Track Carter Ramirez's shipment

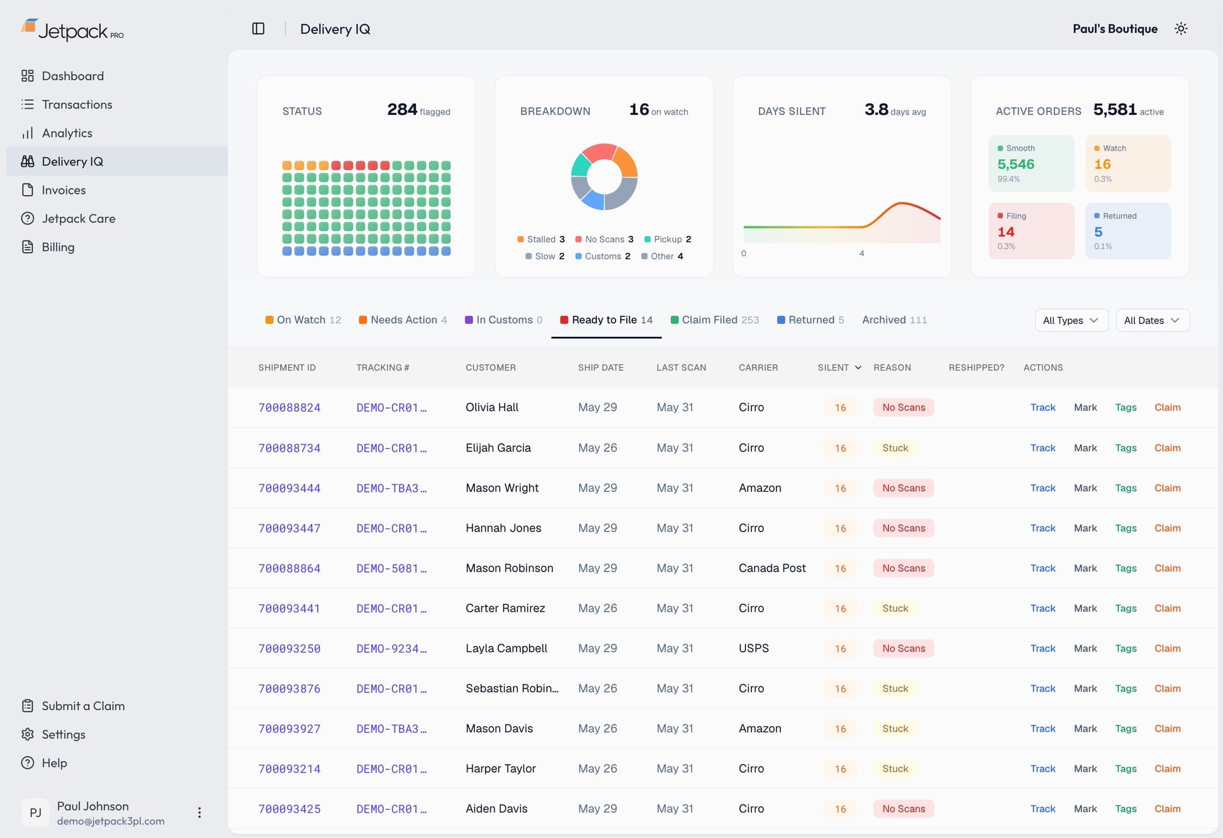[x=1043, y=608]
